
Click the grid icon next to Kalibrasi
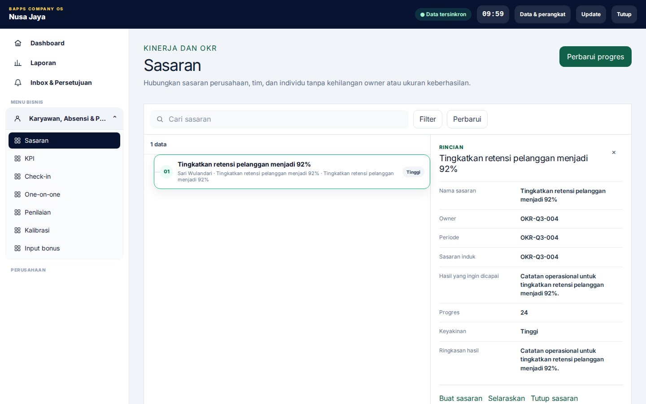coord(17,230)
